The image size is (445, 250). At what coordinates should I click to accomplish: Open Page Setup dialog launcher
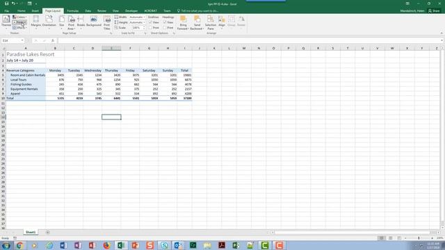(x=111, y=33)
